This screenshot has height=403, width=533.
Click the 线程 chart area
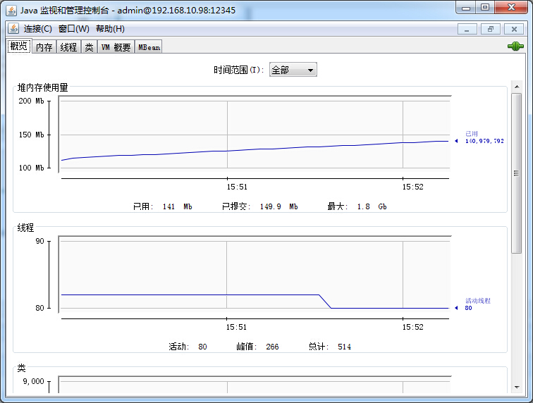[x=255, y=274]
